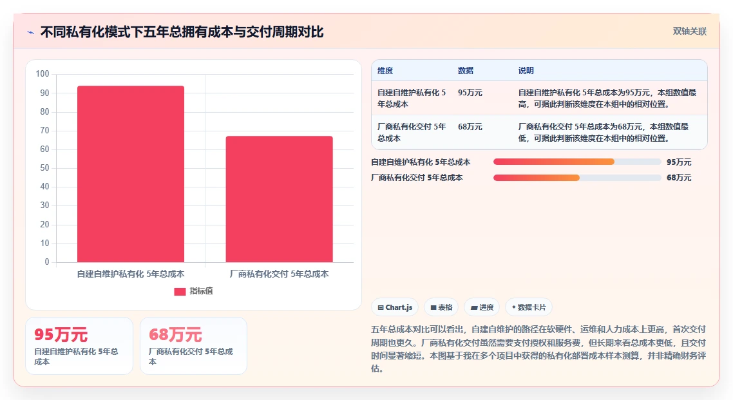Click the 厂商私有化交付 chart bar
Screen dimensions: 733x400
[279, 199]
